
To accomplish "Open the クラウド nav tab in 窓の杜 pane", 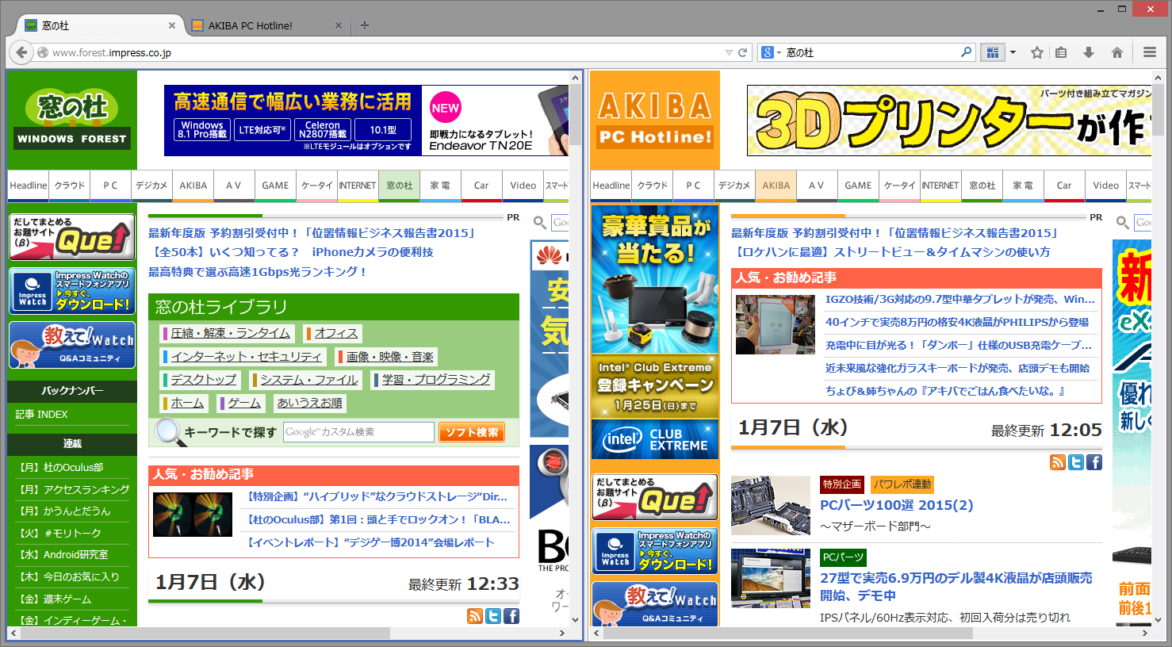I will [x=70, y=186].
